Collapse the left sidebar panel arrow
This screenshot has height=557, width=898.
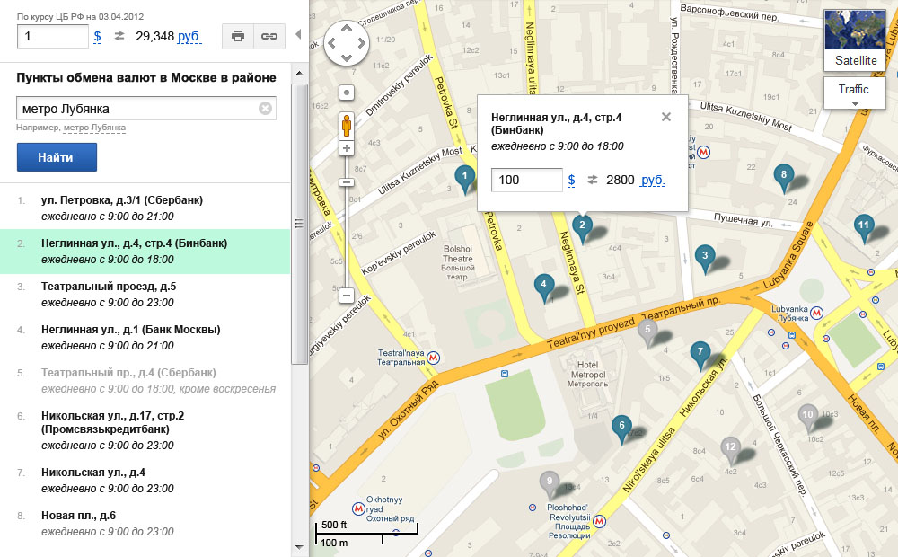pos(298,36)
